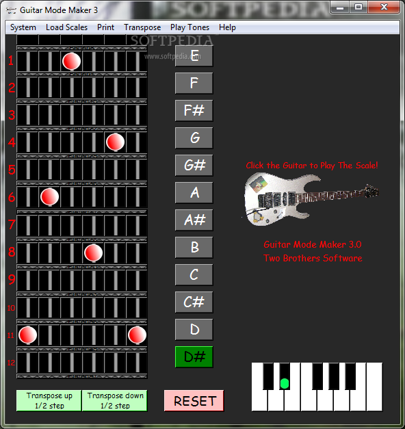
Task: Click 'Two Brothers Software' text
Action: [313, 258]
